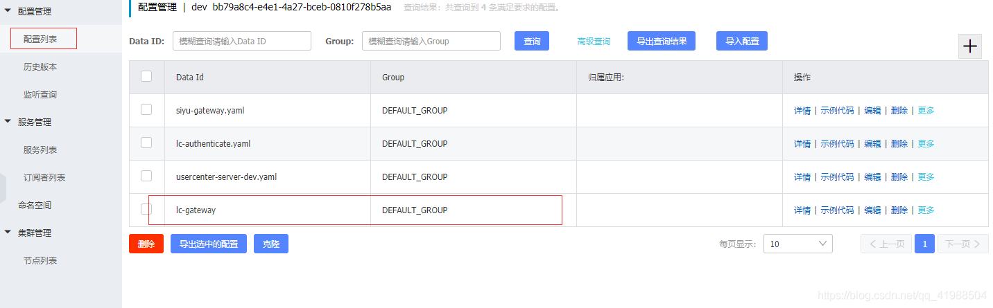The height and width of the screenshot is (308, 993).
Task: Collapse the 集群管理 sidebar section
Action: 8,233
